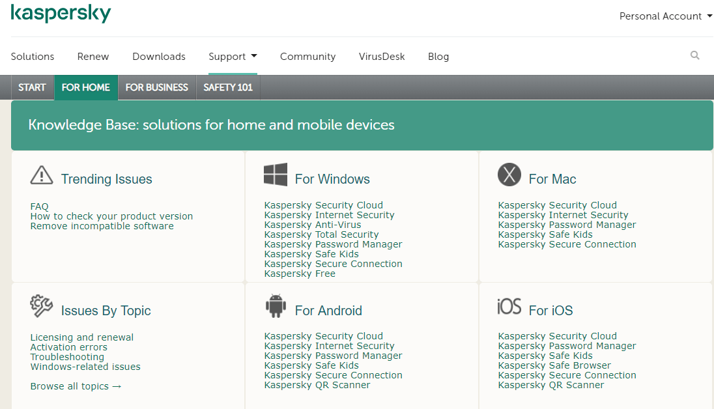Open Kaspersky Secure Connection for Android
Image resolution: width=714 pixels, height=409 pixels.
coord(334,375)
